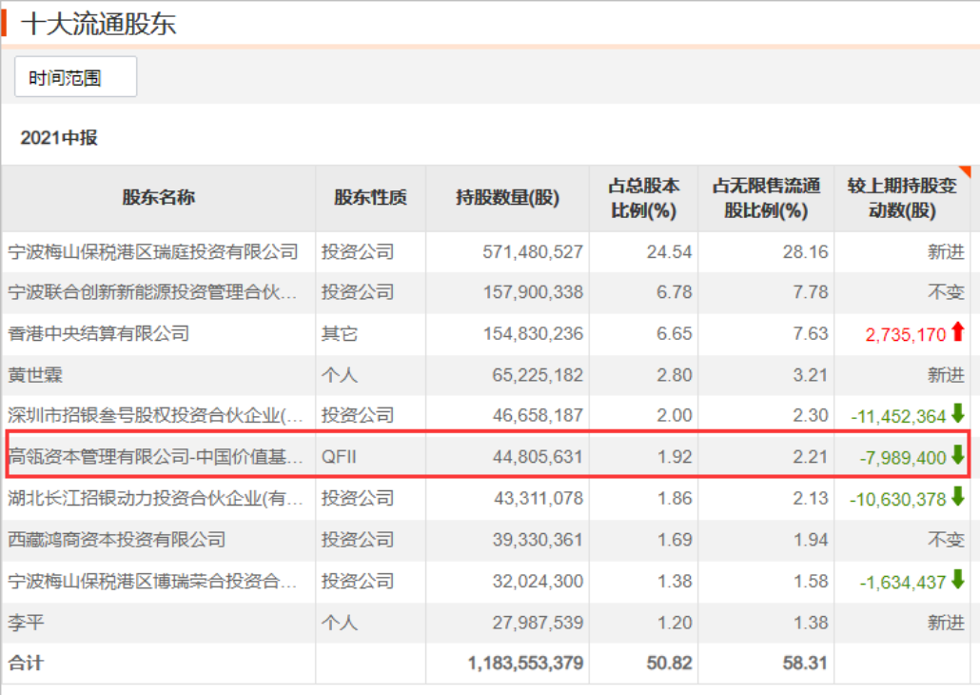Select holding quantity 46,658,187
The image size is (980, 695).
538,415
